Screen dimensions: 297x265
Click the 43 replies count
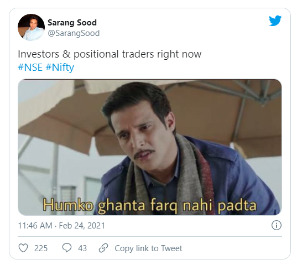82,248
